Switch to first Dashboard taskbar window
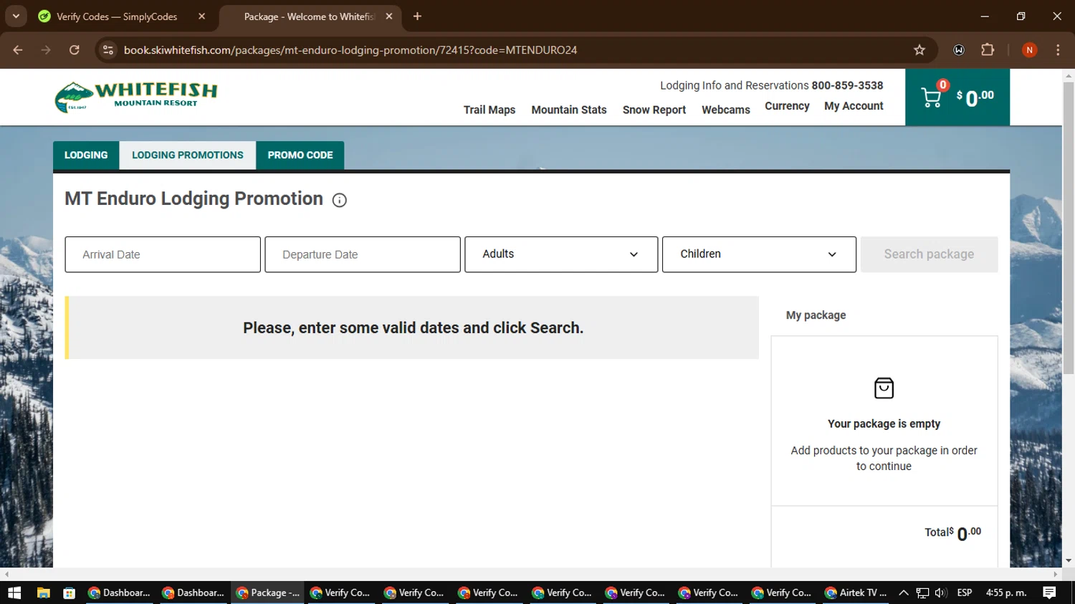This screenshot has width=1075, height=604. 119,593
